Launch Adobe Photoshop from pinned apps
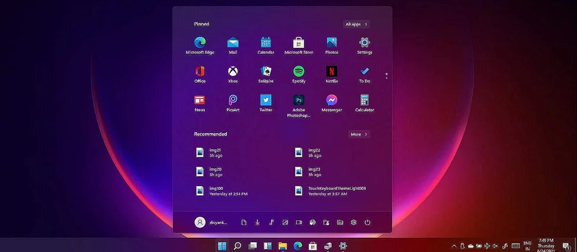The image size is (577, 252). click(x=298, y=100)
